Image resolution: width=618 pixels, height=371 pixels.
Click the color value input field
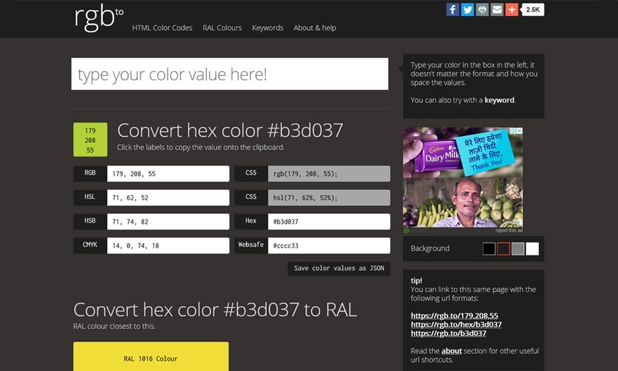pos(230,74)
